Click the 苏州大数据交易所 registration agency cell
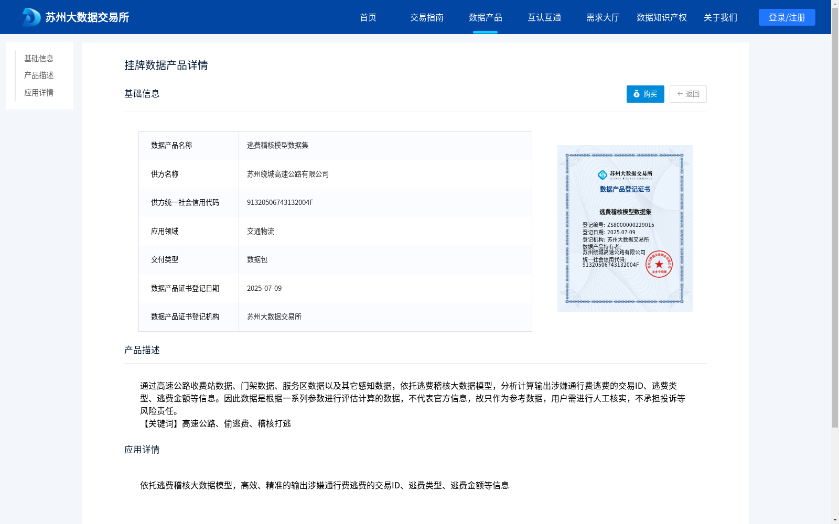839x524 pixels. [385, 316]
